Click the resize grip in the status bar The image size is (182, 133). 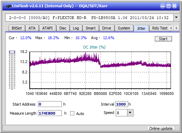[x=177, y=128]
